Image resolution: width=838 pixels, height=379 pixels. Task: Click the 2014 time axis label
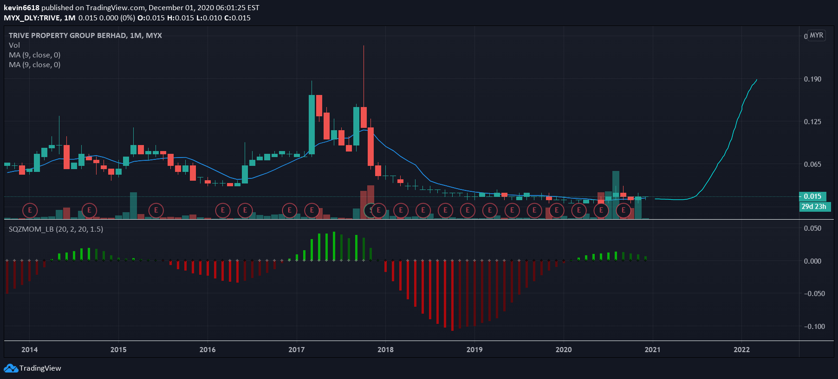[30, 350]
